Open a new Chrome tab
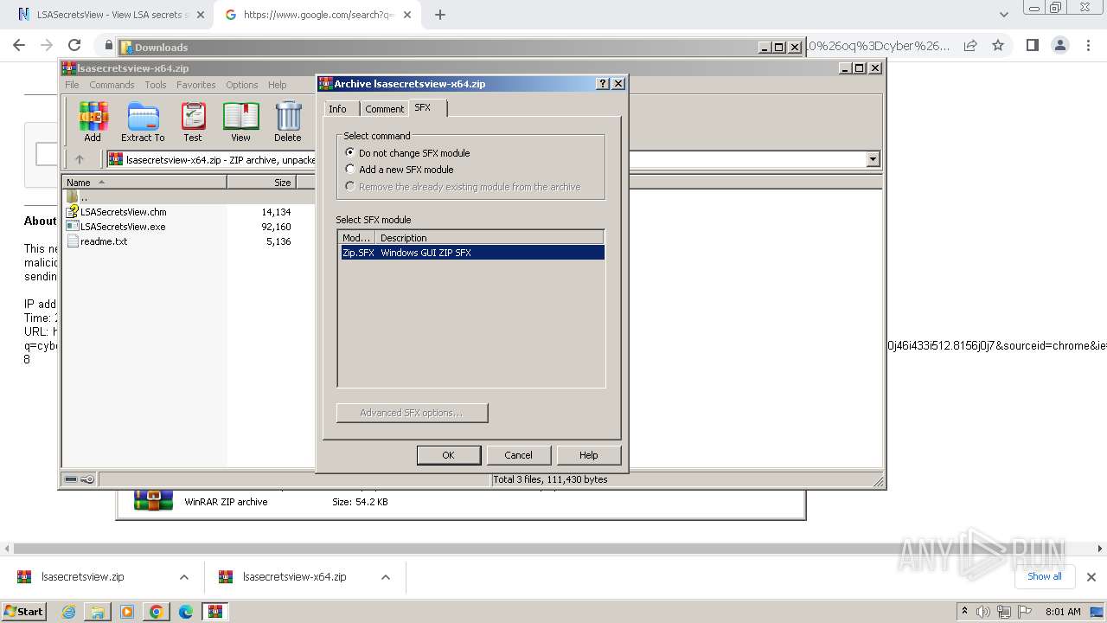 click(x=440, y=15)
